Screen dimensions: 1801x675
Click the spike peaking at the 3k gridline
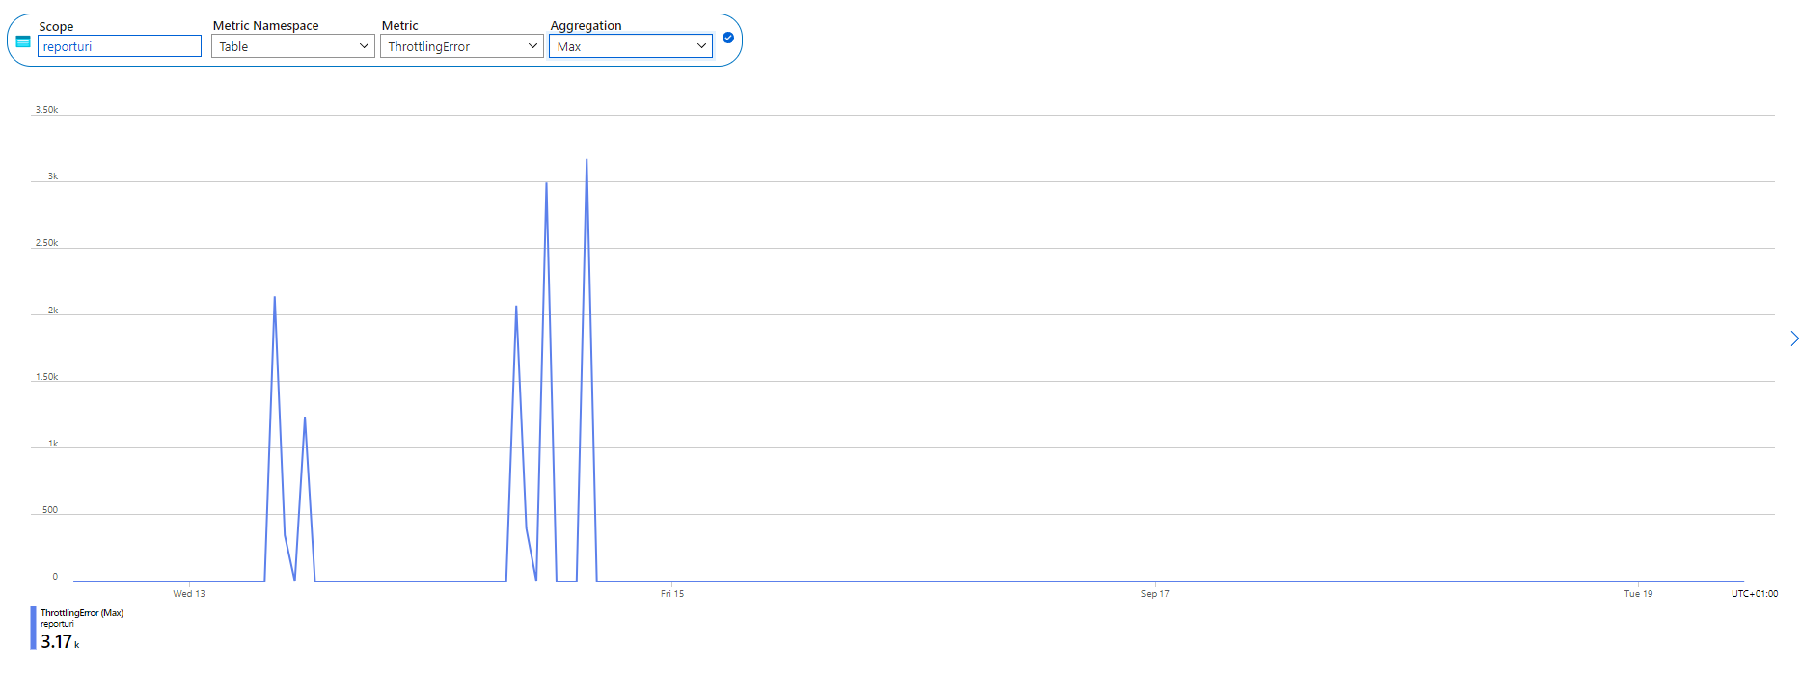[546, 184]
